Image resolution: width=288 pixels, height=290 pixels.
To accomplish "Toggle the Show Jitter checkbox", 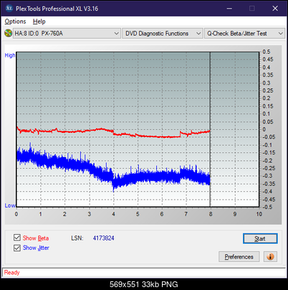I will (17, 248).
